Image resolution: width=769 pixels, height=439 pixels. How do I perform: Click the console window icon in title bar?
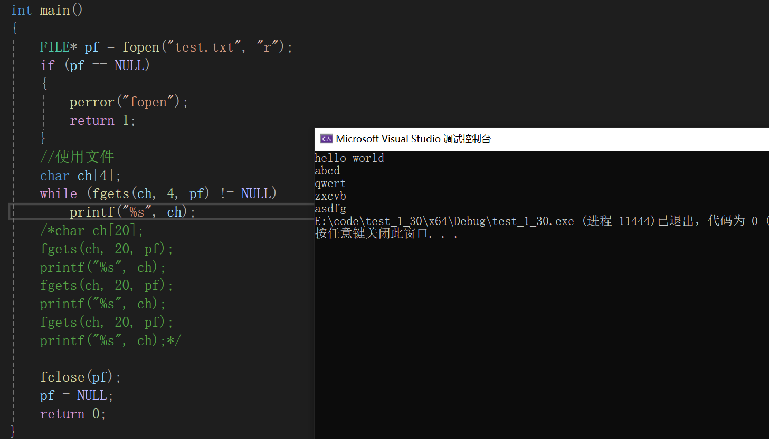326,139
